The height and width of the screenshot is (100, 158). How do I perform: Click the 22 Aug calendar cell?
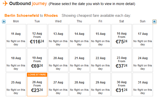click(x=100, y=60)
